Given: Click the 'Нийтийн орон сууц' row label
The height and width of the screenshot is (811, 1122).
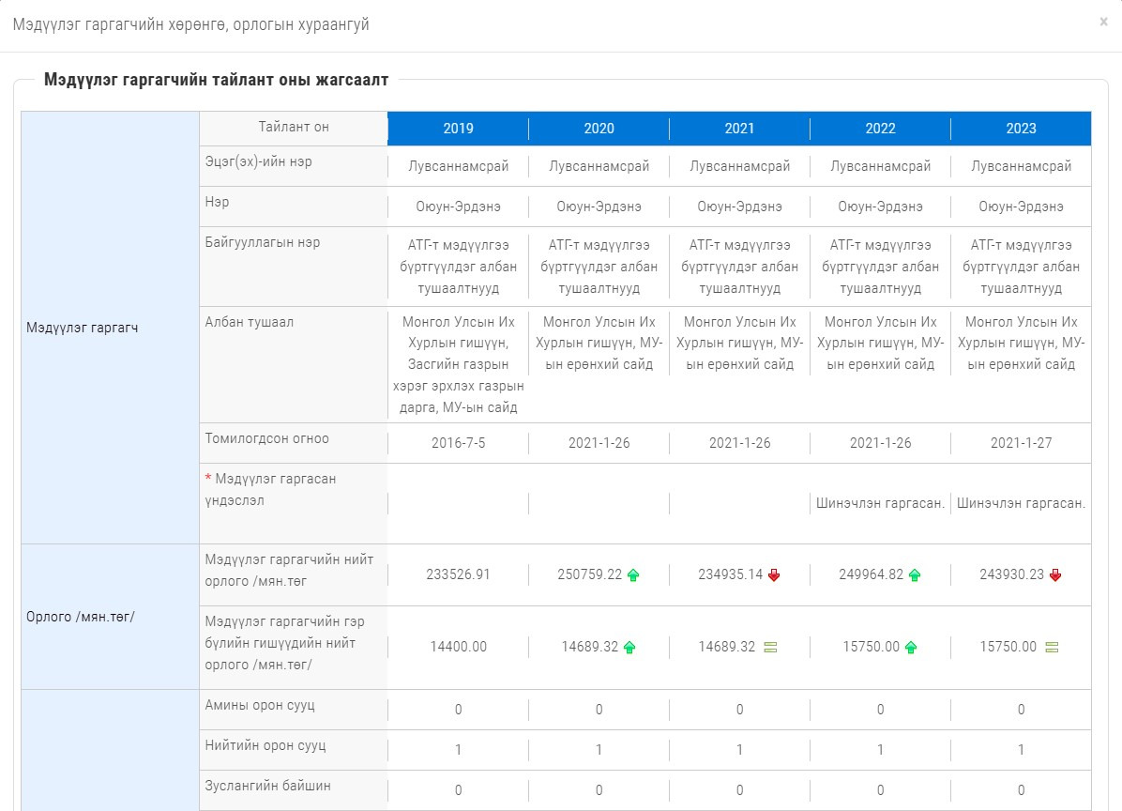Looking at the screenshot, I should point(265,745).
